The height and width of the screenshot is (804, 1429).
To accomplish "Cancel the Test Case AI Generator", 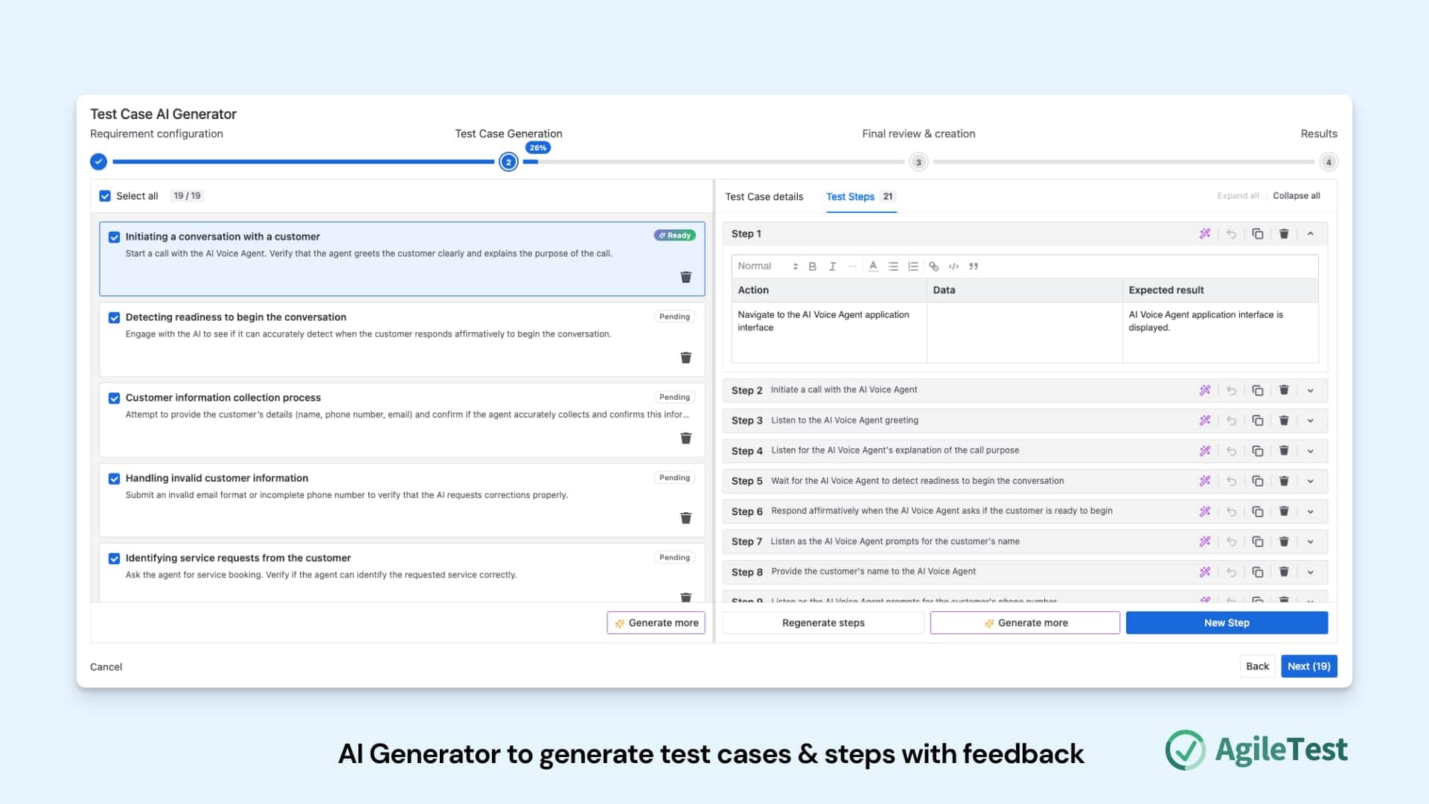I will [x=106, y=667].
